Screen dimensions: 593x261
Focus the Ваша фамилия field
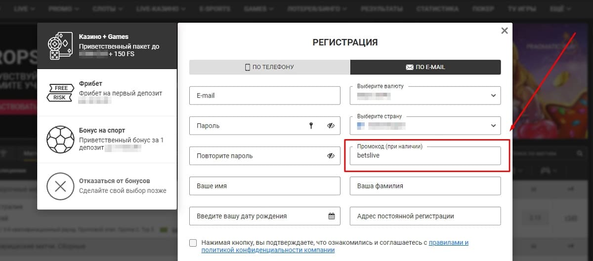425,186
